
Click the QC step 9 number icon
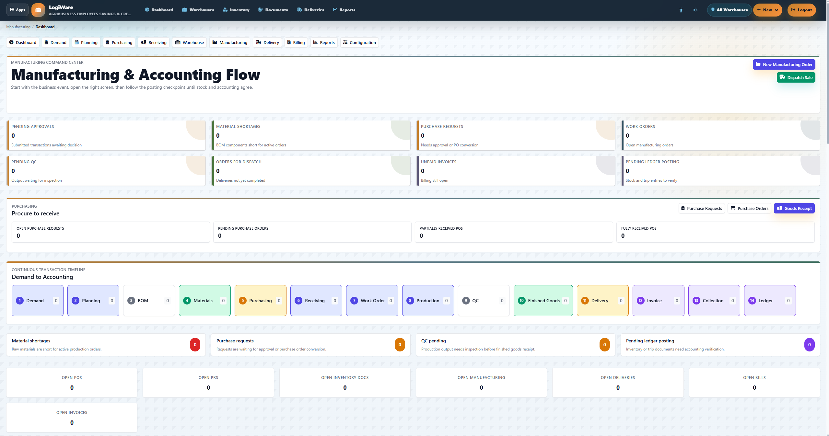[x=466, y=301]
